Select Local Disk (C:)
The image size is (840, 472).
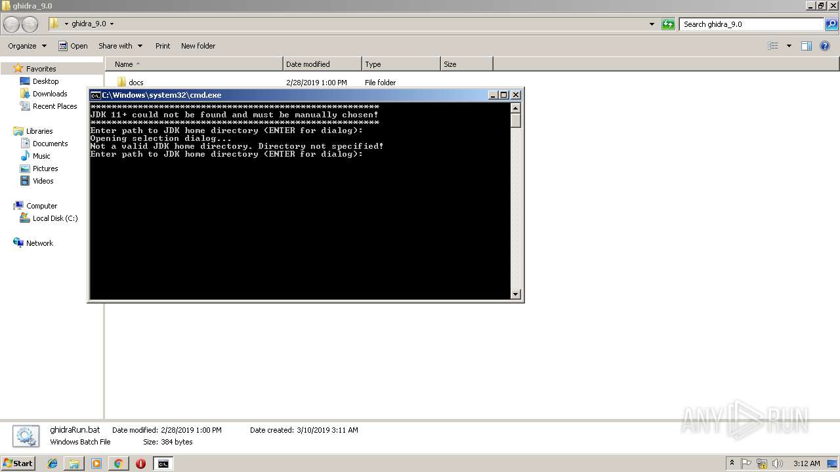tap(55, 218)
